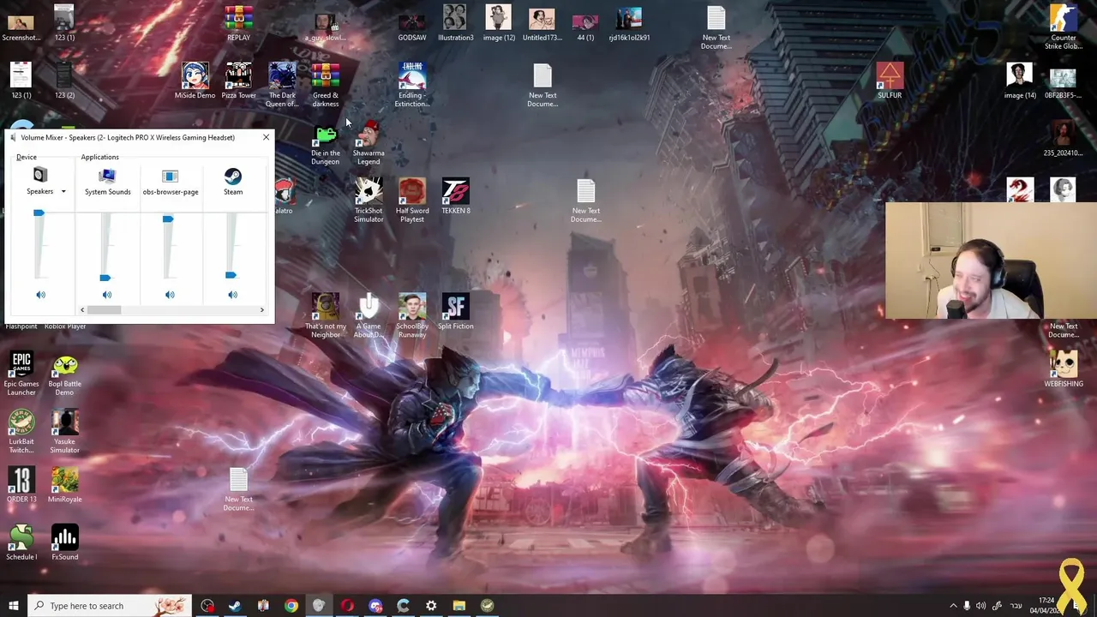
Task: Click the obs-browser-page icon in mixer
Action: [x=170, y=176]
